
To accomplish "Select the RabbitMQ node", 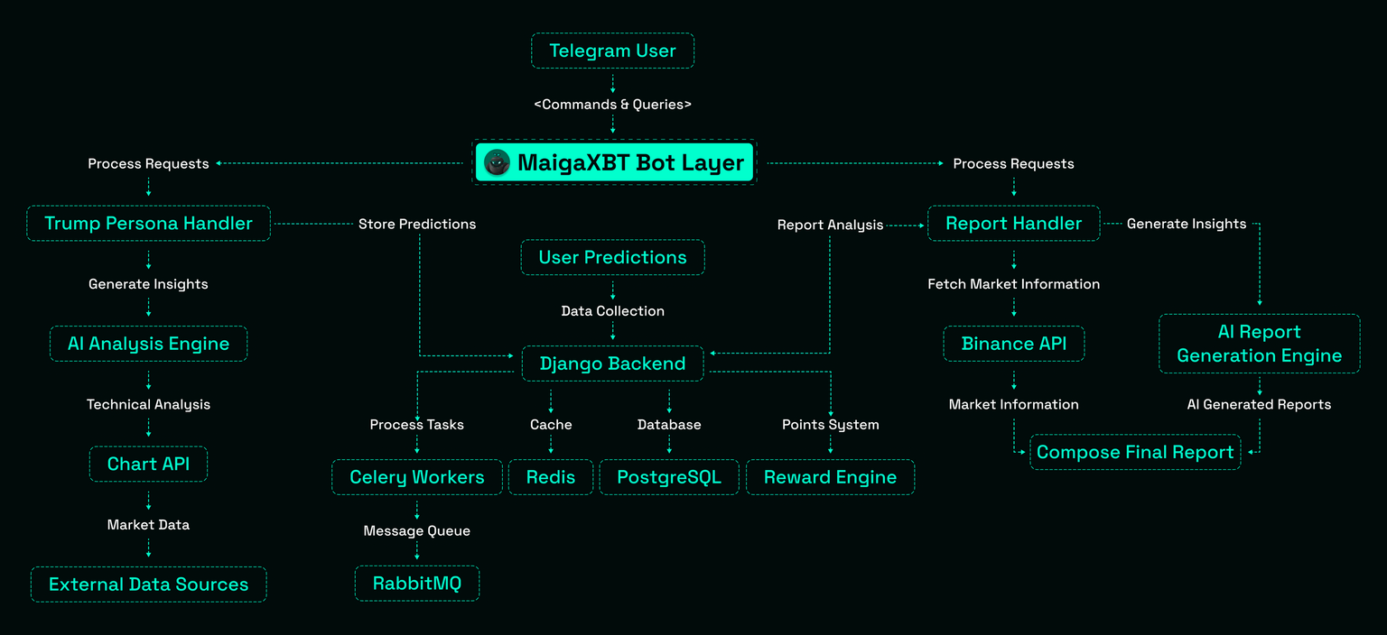I will pos(416,584).
